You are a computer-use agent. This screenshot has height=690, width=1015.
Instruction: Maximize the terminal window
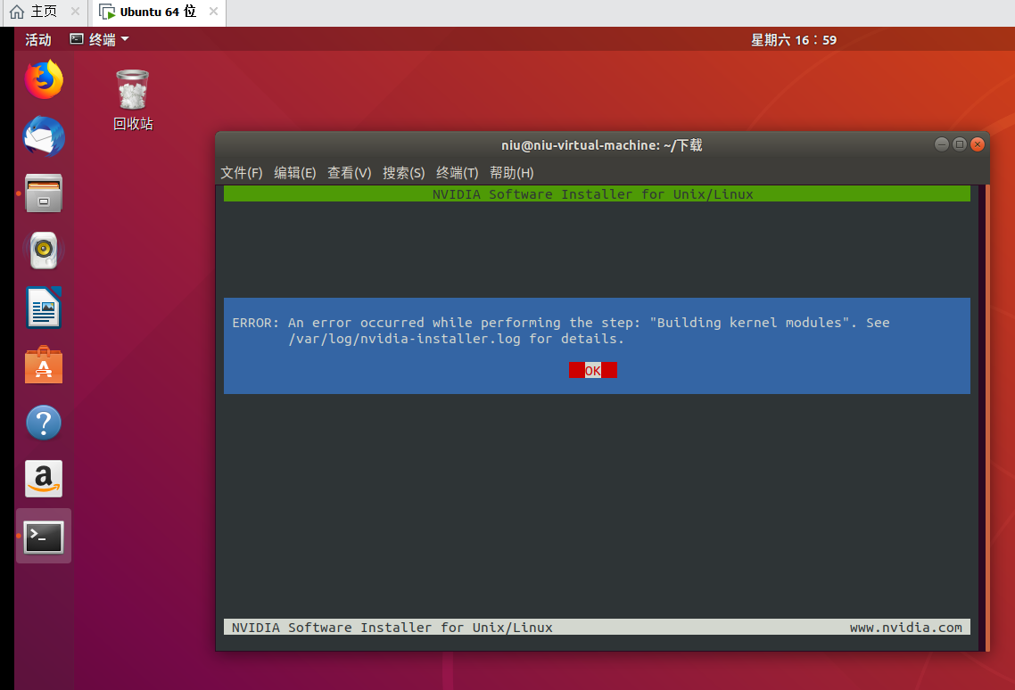tap(960, 144)
